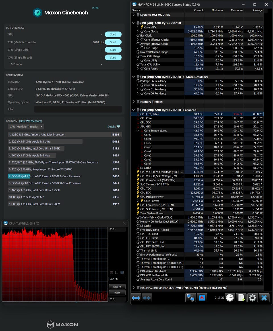Expand the System: MSI MS-7D76 group
This screenshot has width=273, height=331.
[134, 15]
